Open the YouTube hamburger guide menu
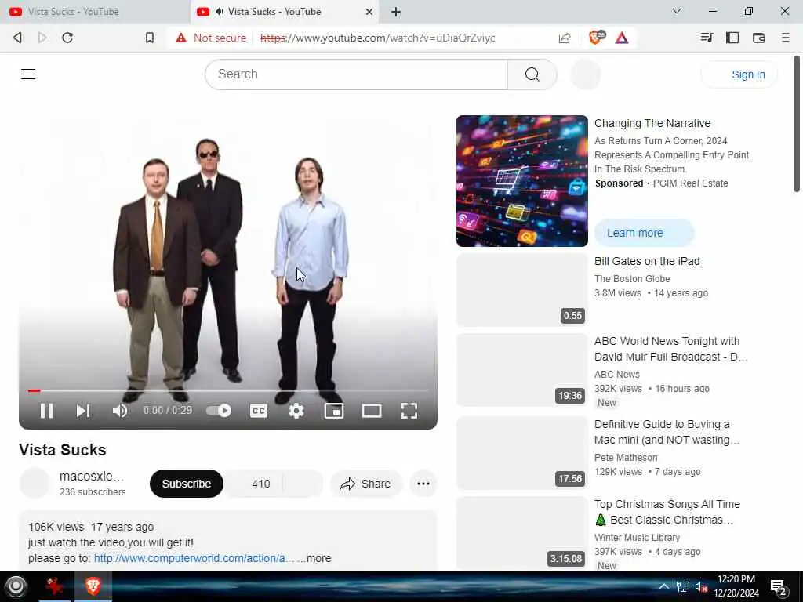This screenshot has width=803, height=602. click(28, 74)
